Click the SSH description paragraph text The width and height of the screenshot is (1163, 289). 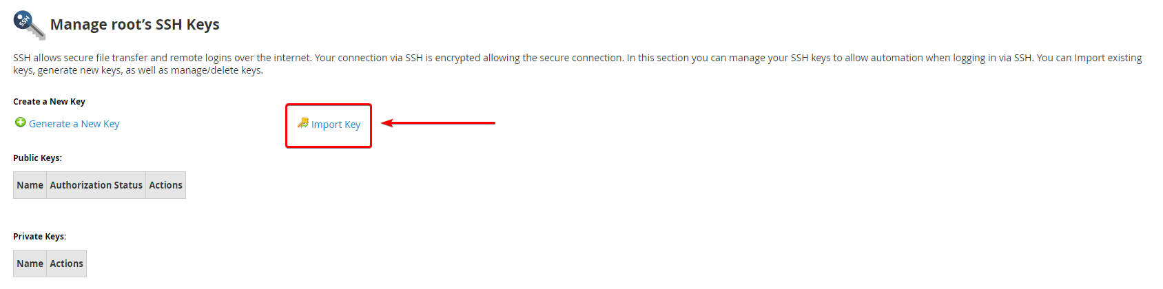(x=577, y=64)
